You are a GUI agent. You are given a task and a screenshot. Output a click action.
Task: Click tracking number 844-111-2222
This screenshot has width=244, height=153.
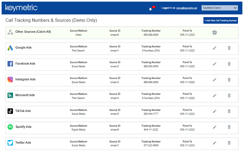point(151,130)
